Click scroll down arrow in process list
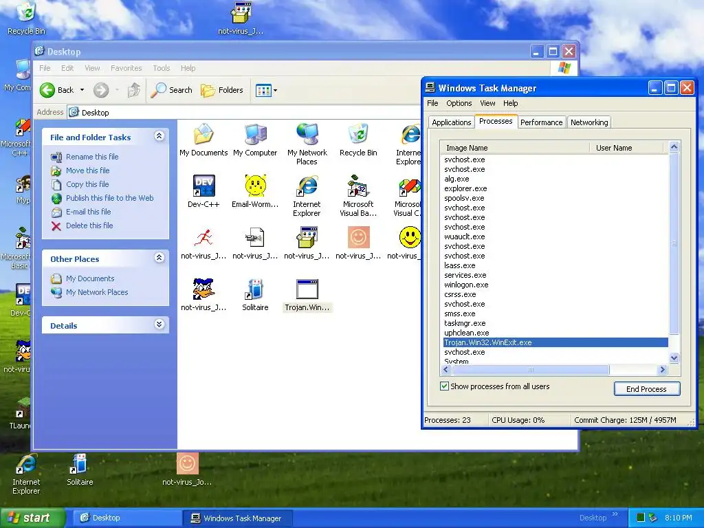Viewport: 704px width, 528px height. (674, 357)
